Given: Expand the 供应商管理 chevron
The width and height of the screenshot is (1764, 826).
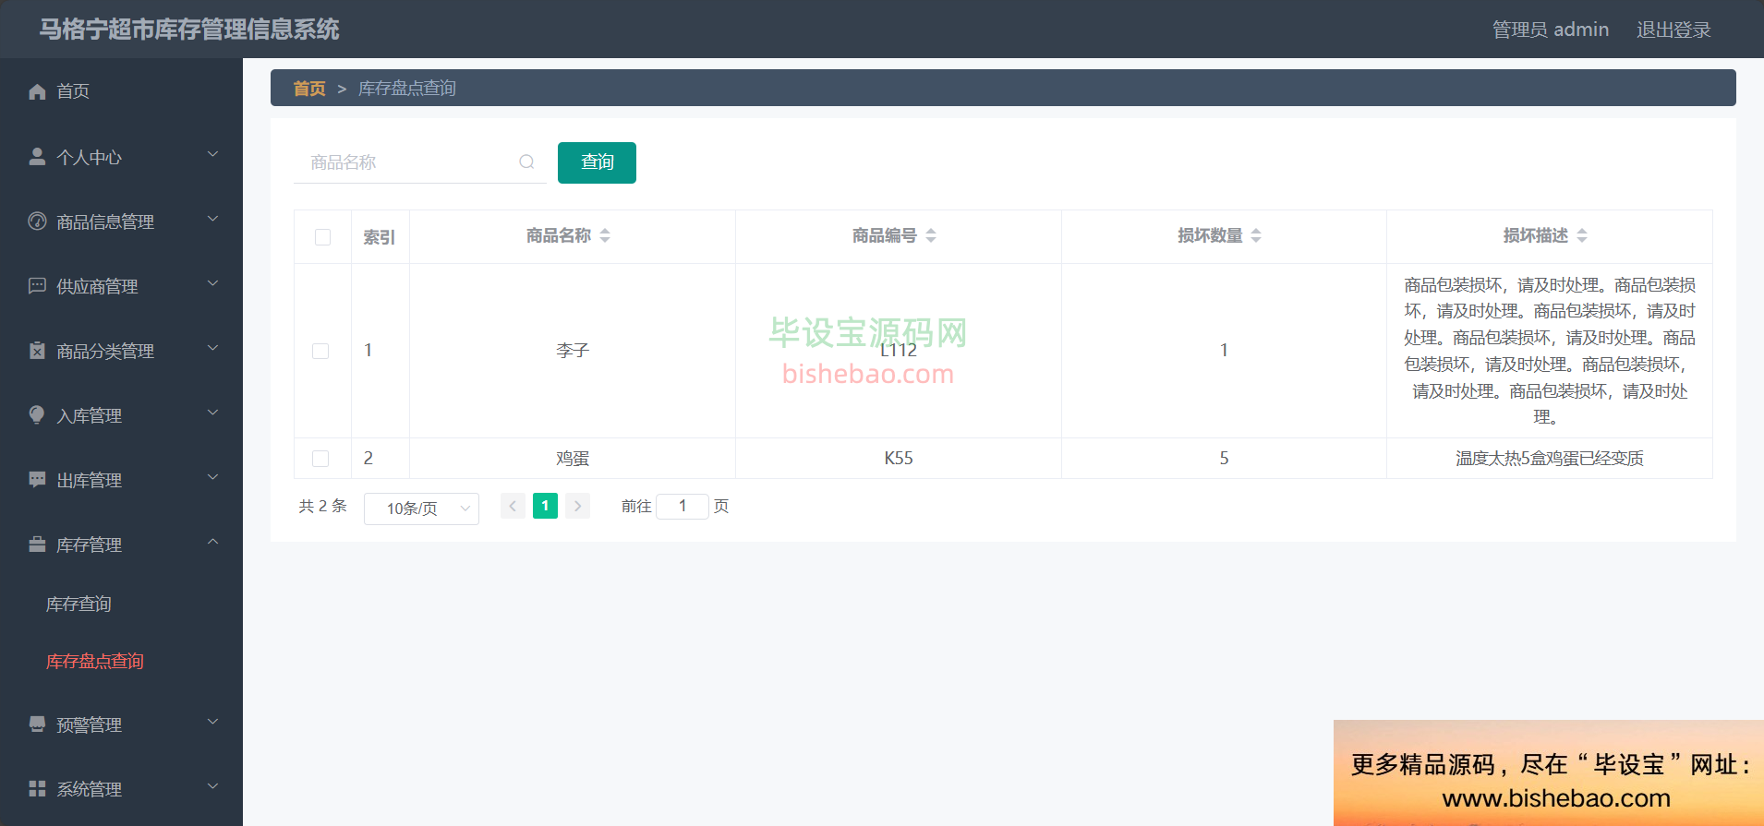Looking at the screenshot, I should pos(212,283).
